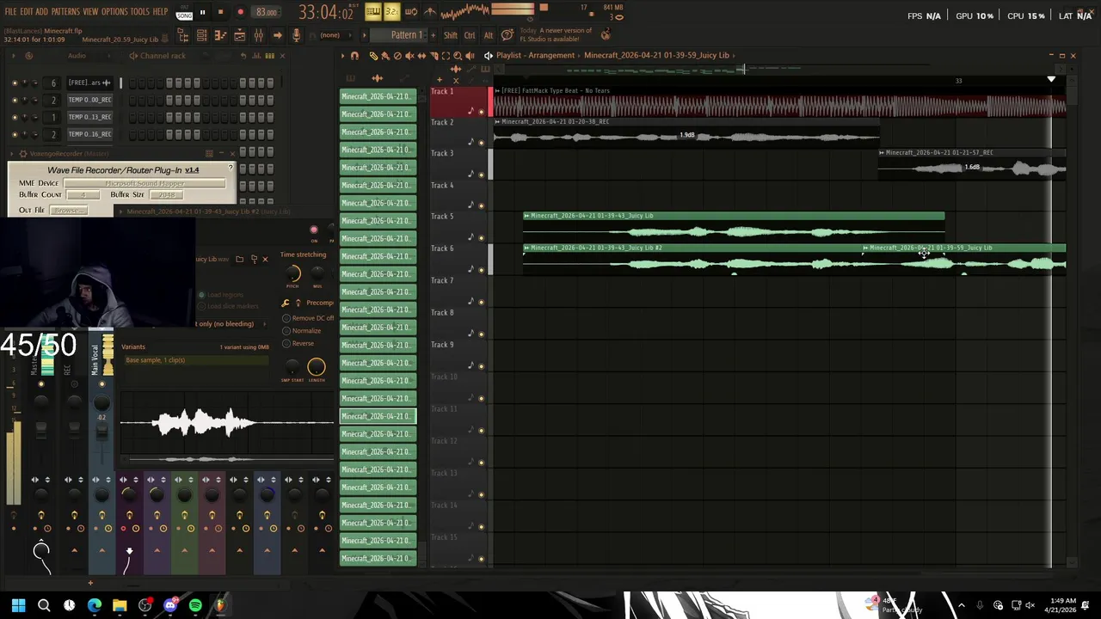This screenshot has width=1101, height=619.
Task: Open the playlist view toolbar icon
Action: (x=239, y=35)
